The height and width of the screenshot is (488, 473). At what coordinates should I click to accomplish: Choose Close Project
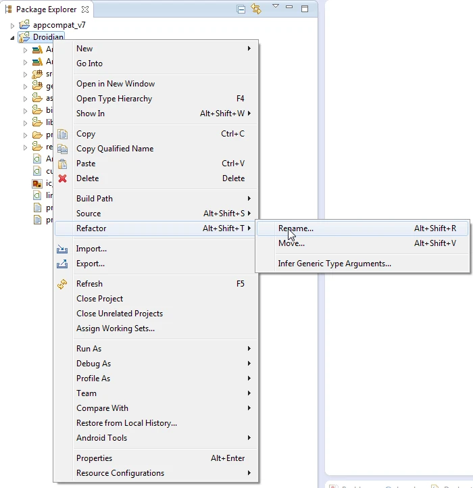(x=157, y=299)
